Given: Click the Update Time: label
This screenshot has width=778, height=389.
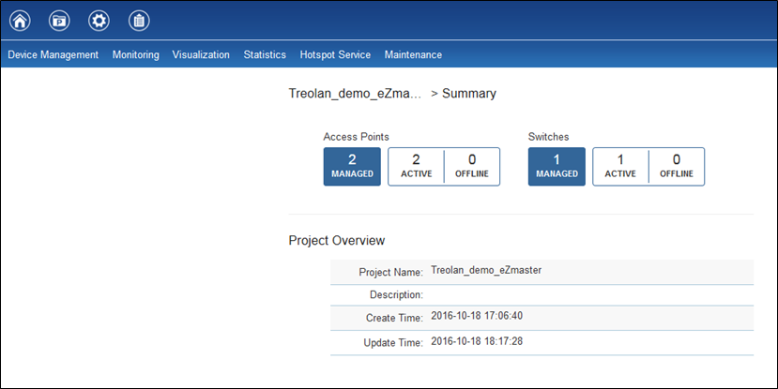Looking at the screenshot, I should tap(393, 342).
